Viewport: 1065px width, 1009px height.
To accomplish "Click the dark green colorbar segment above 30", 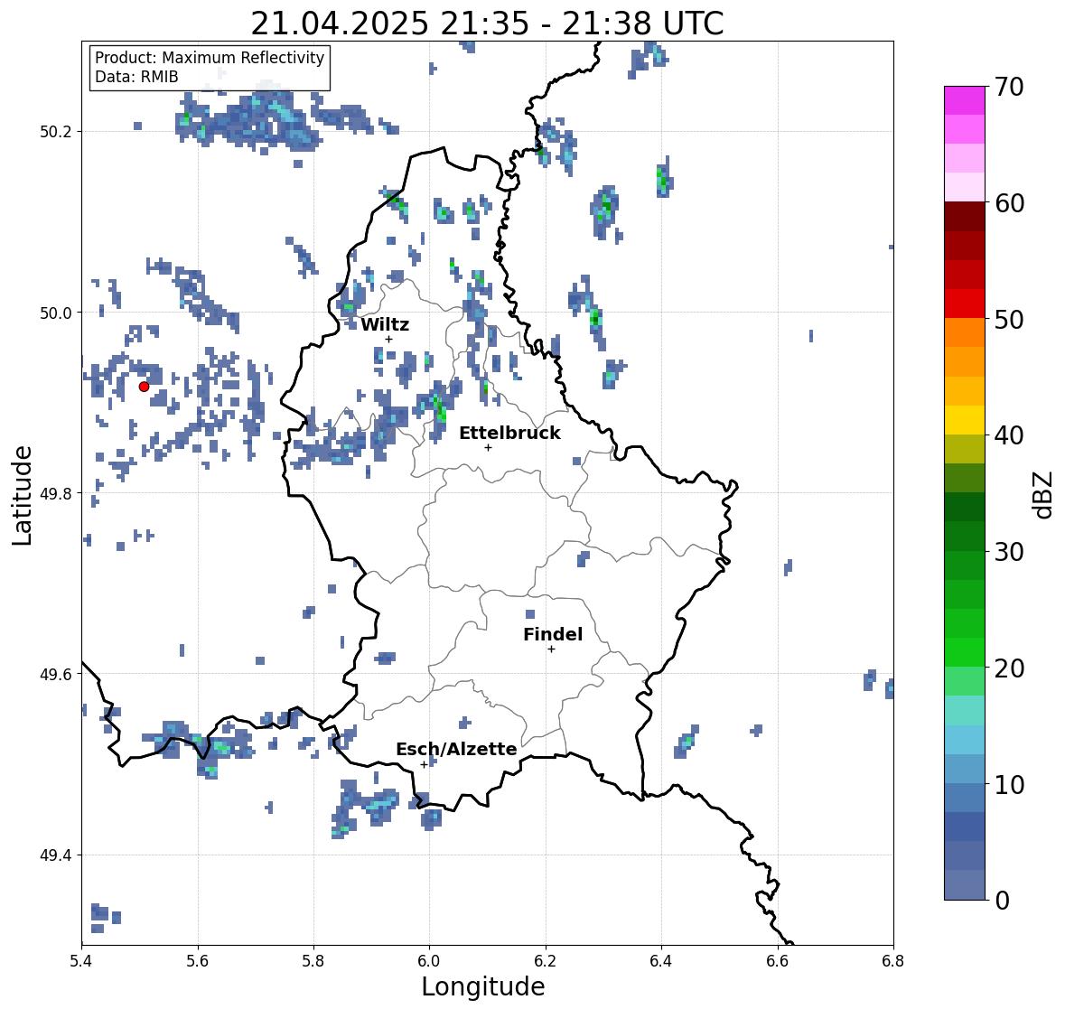I will pyautogui.click(x=965, y=536).
